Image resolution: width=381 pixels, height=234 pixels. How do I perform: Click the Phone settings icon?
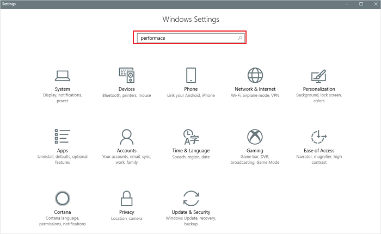tap(190, 75)
